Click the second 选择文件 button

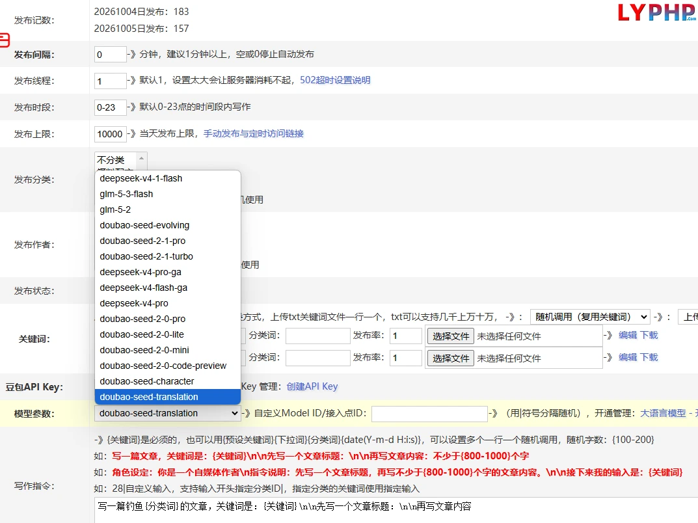coord(451,358)
